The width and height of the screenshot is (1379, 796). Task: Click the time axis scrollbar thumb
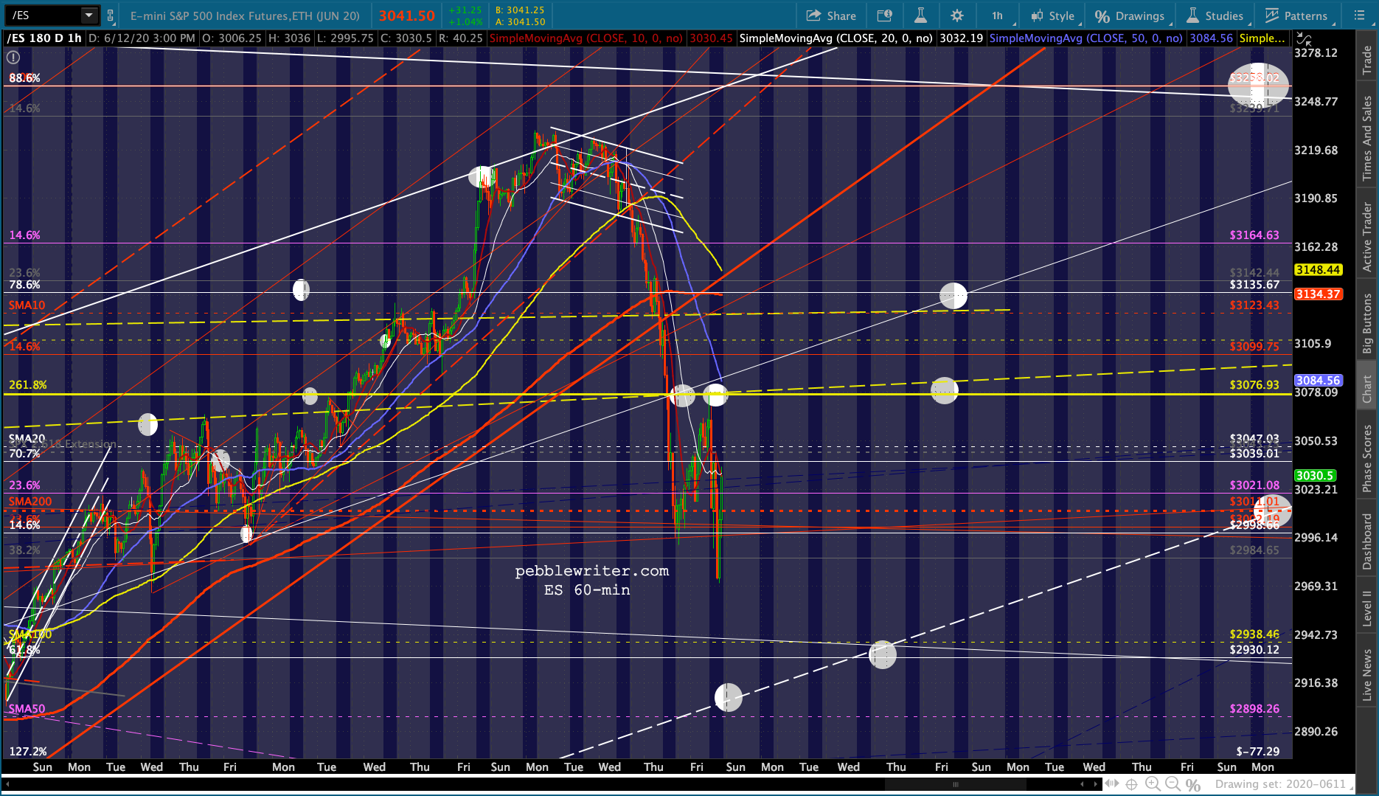[956, 784]
